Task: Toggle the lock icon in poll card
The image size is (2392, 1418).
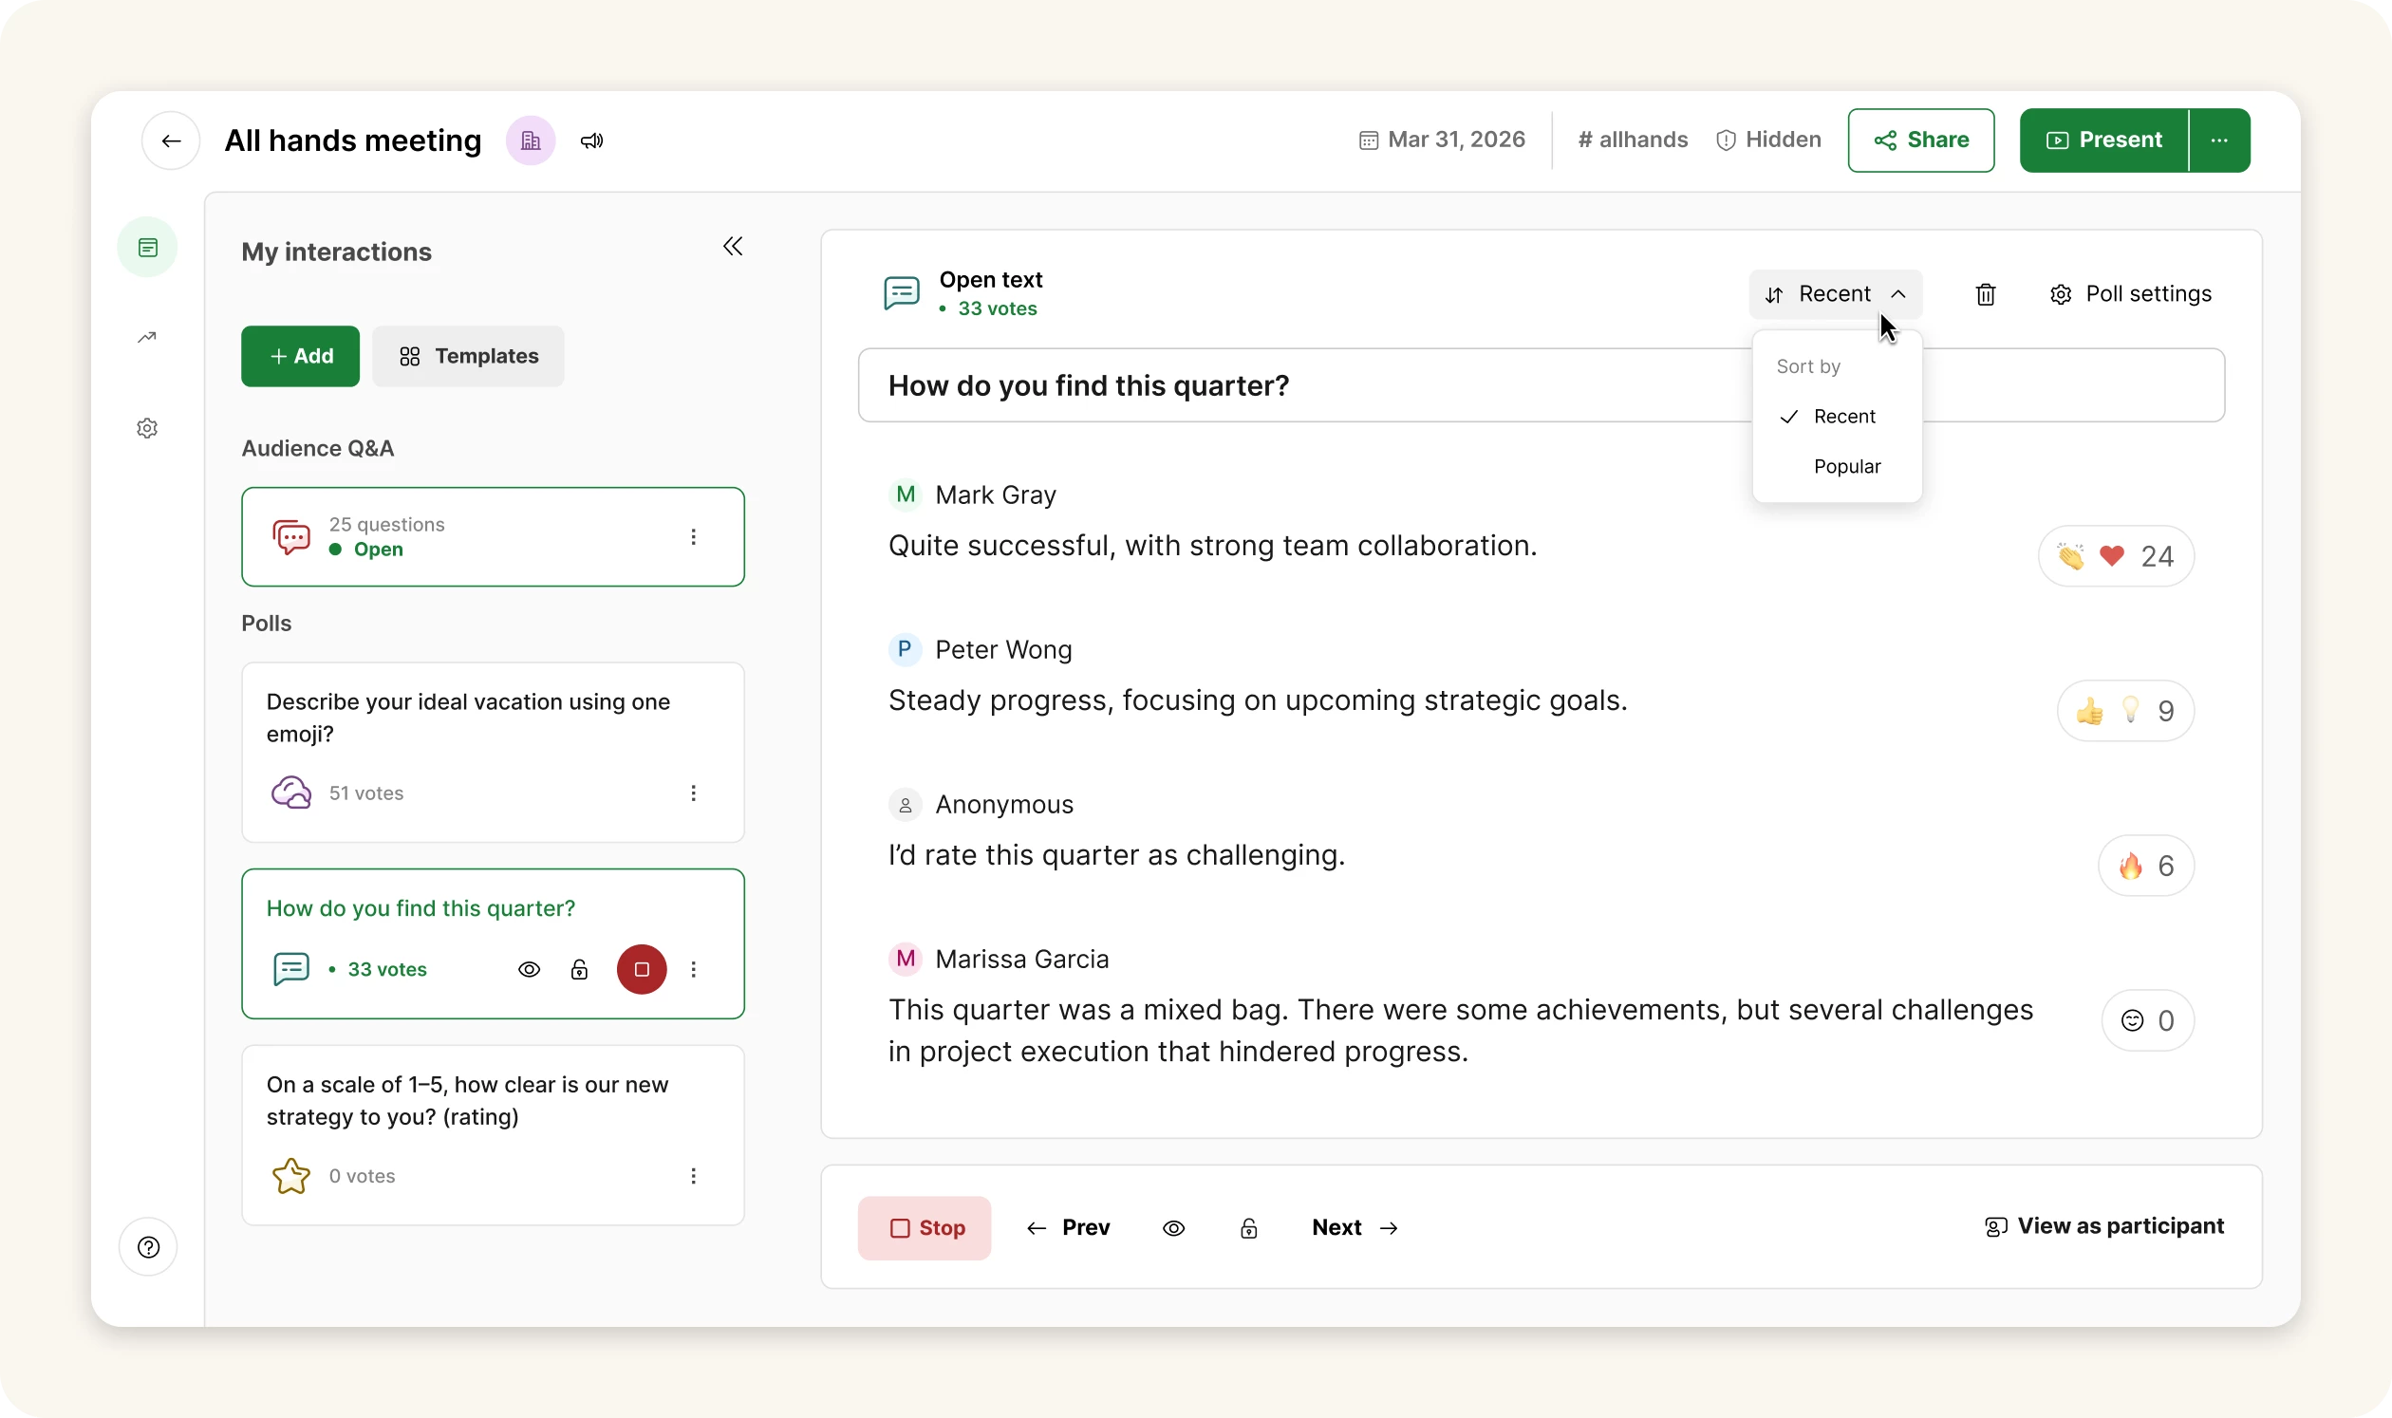Action: (579, 969)
